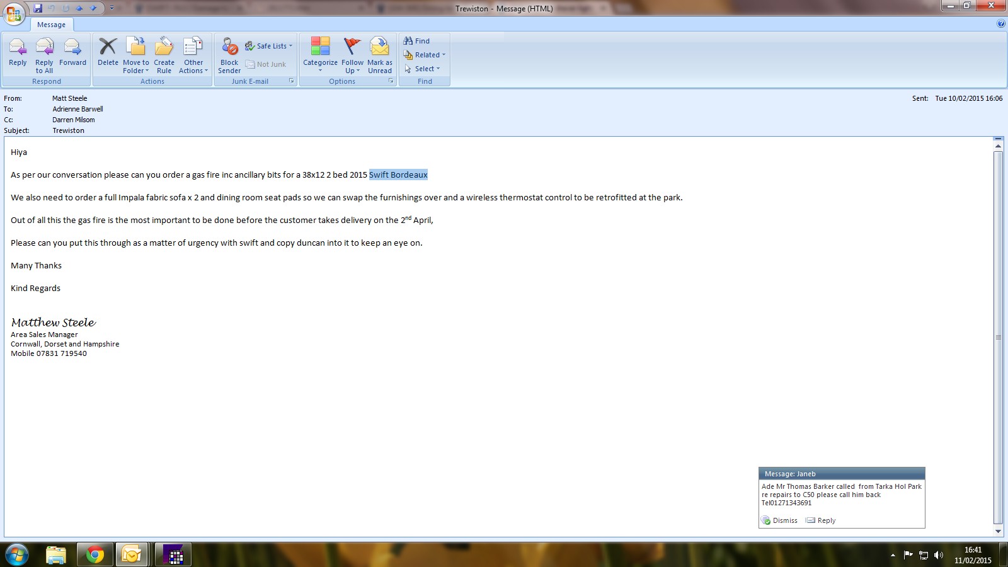Open Google Chrome from the taskbar

point(95,554)
